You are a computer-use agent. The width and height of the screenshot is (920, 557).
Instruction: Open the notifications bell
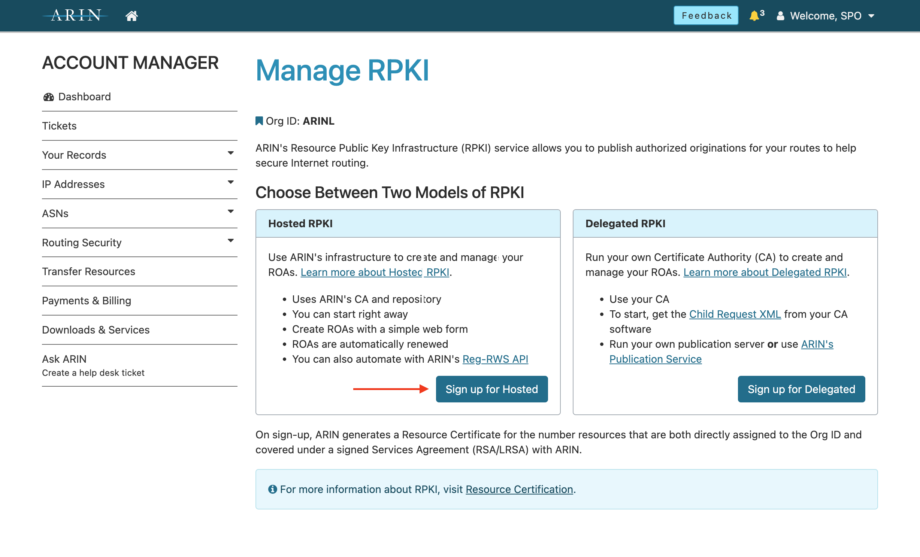(754, 16)
